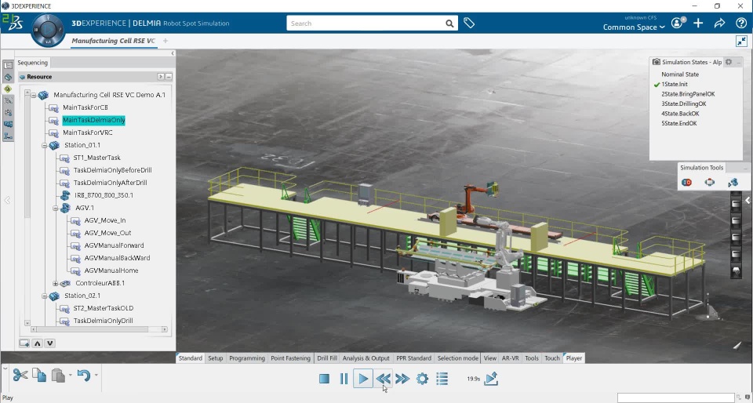This screenshot has height=403, width=753.
Task: Select MainTaskDelmiaOnly in the tree
Action: pos(93,120)
